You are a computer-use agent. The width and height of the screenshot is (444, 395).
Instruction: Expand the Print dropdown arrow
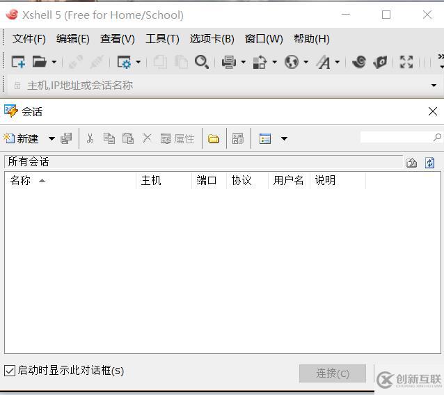(244, 62)
